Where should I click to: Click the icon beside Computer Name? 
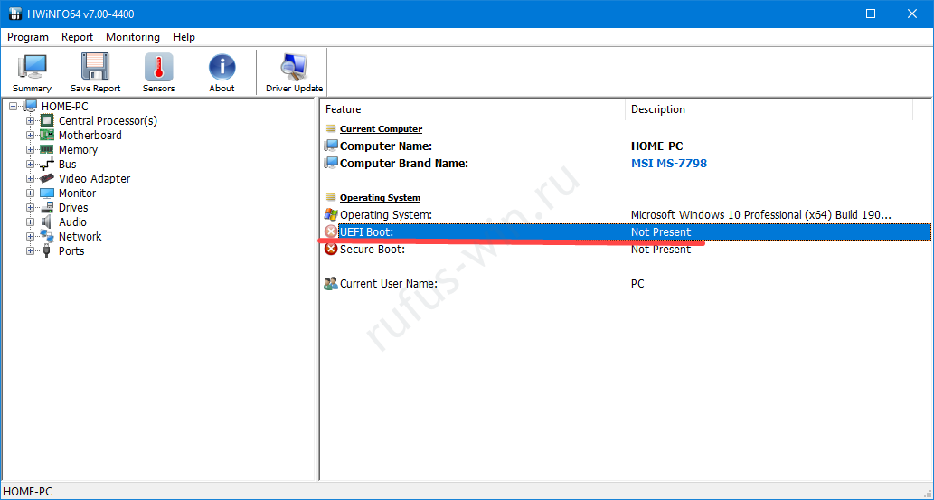[331, 146]
